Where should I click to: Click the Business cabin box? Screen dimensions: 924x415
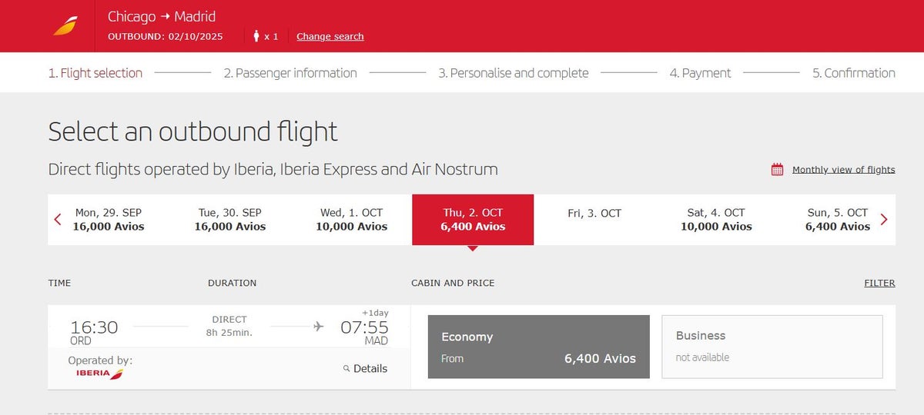pos(772,347)
